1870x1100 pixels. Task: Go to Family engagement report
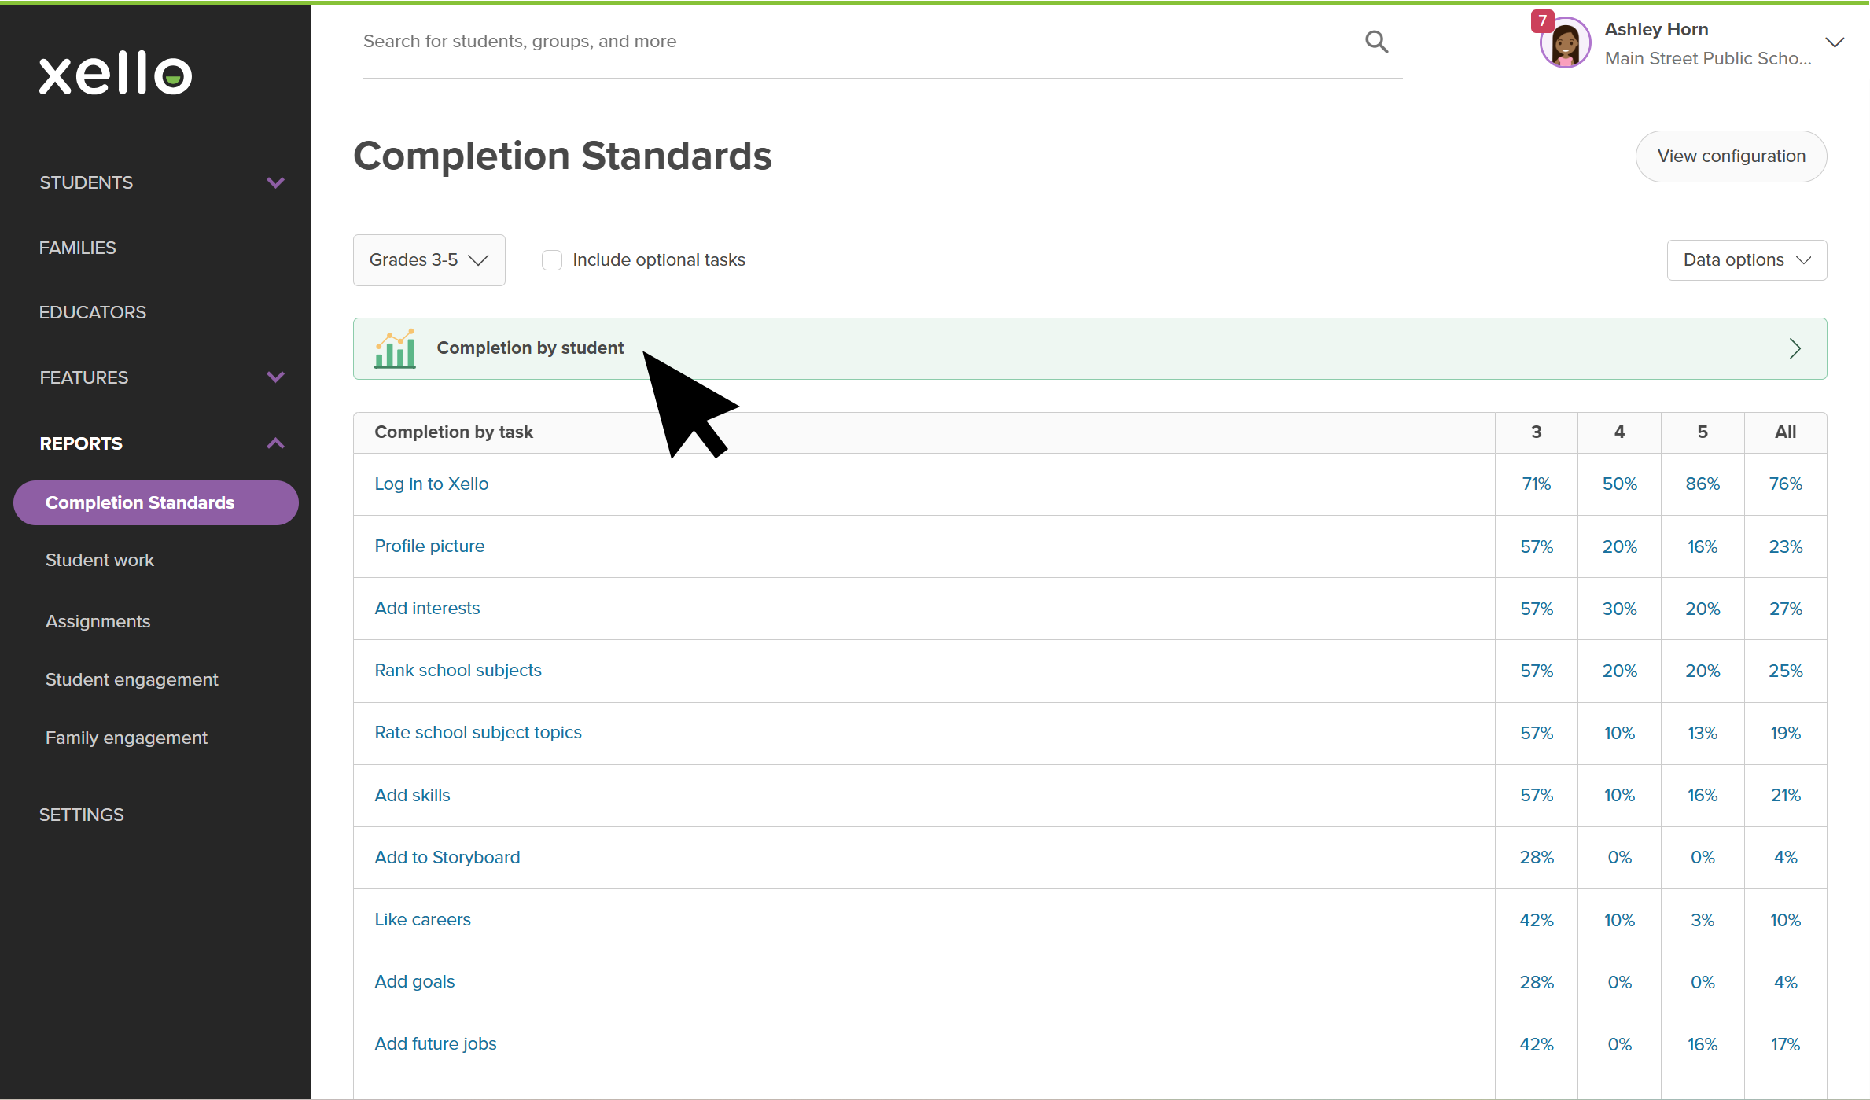click(x=127, y=738)
